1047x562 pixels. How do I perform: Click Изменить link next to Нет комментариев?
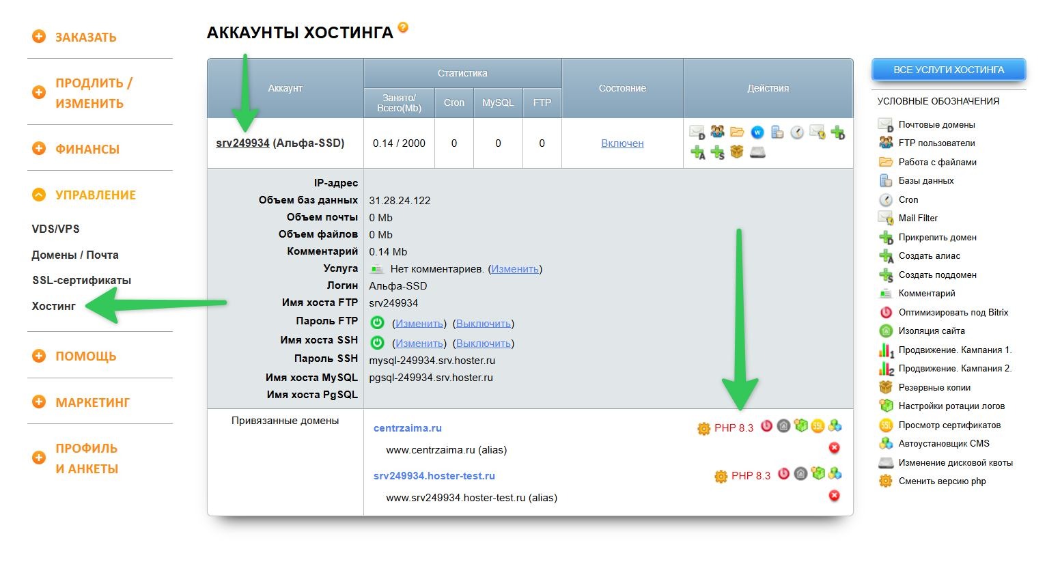click(515, 269)
